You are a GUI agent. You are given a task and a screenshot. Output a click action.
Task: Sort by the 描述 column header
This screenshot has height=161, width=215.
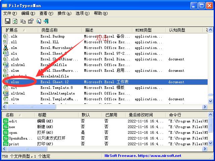[107, 30]
